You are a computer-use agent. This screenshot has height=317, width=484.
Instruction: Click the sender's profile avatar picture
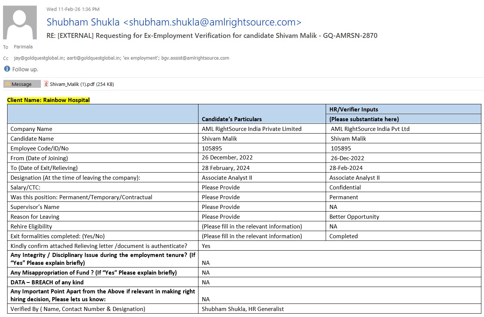tap(20, 23)
